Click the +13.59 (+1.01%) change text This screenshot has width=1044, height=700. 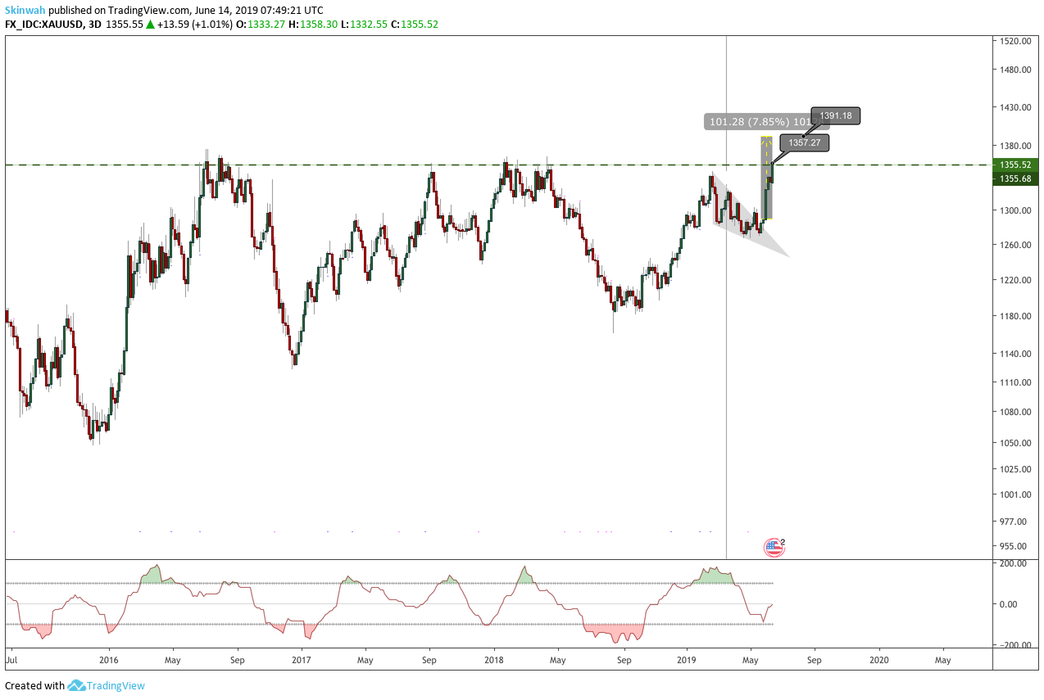pyautogui.click(x=196, y=25)
